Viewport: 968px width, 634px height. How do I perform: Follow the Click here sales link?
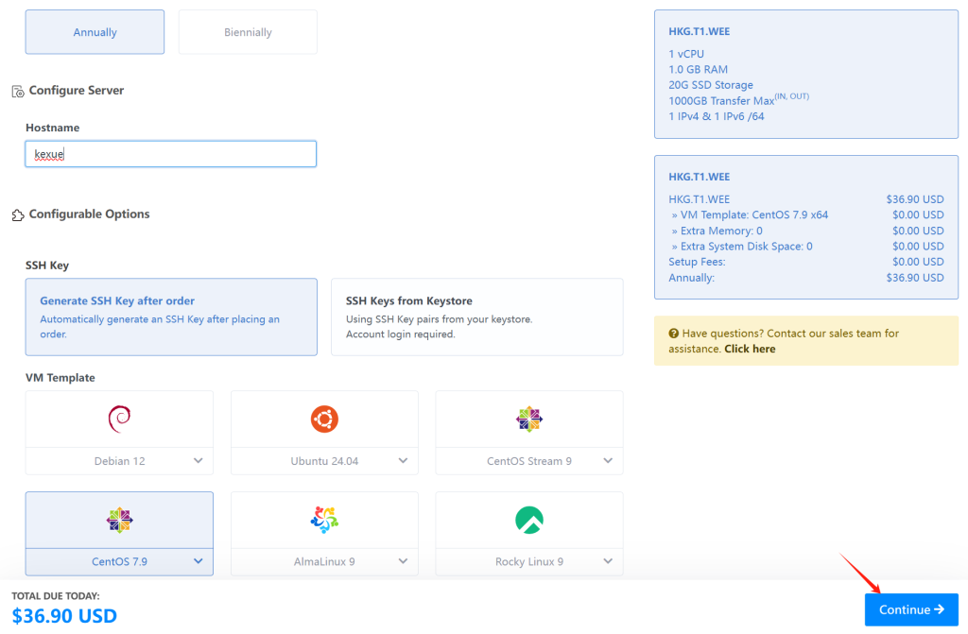pyautogui.click(x=750, y=349)
